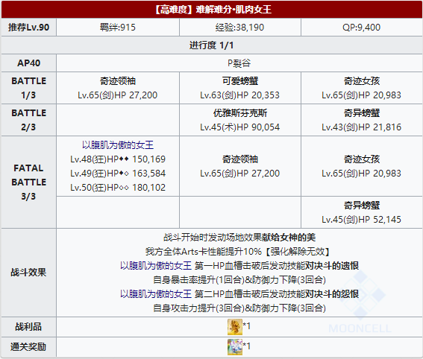Select the P裂谷 location text
This screenshot has width=423, height=359.
(239, 63)
